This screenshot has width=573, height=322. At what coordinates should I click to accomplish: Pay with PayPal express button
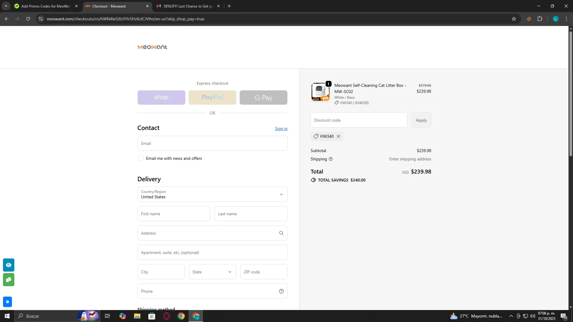(x=212, y=98)
